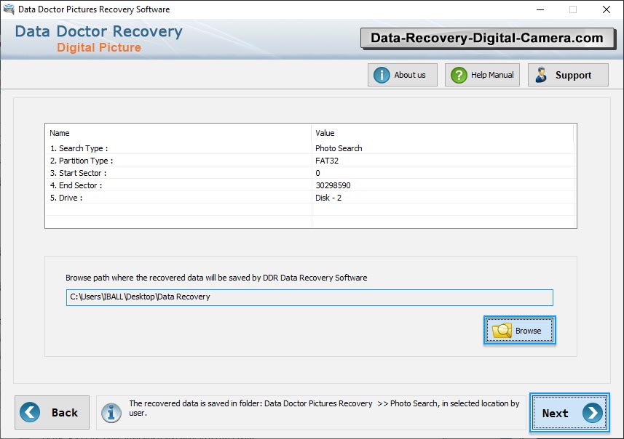Select the '3. Start Sector :' row
This screenshot has height=439, width=624.
coord(310,173)
